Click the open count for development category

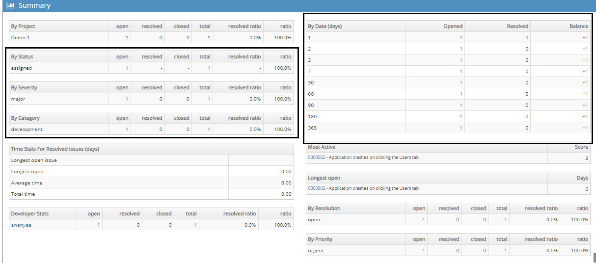tap(127, 130)
